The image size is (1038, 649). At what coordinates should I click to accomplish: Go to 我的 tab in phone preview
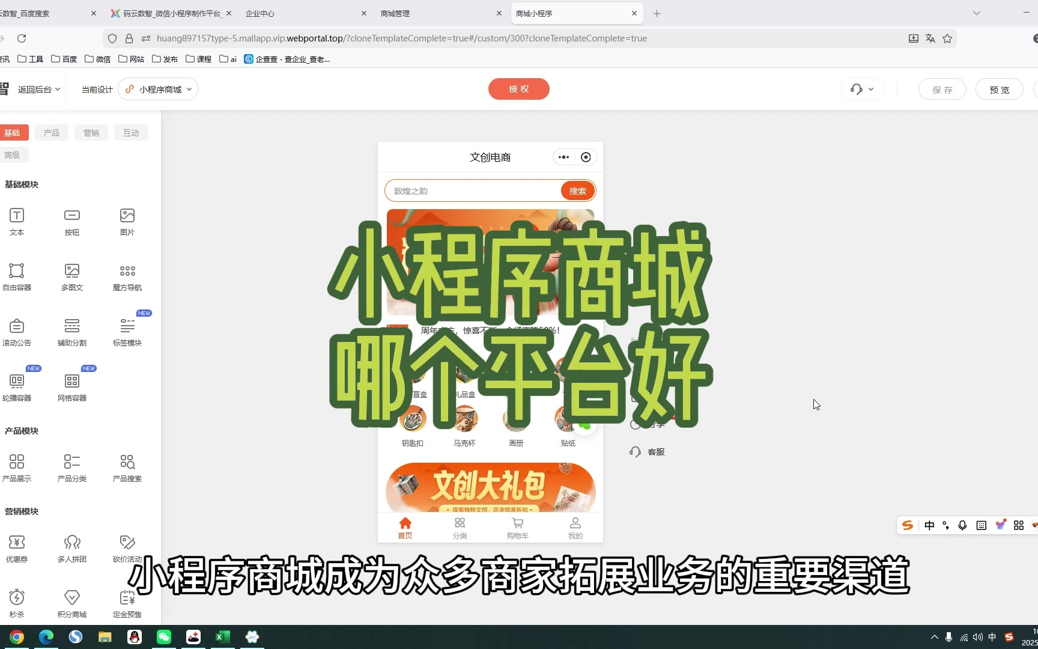click(575, 528)
